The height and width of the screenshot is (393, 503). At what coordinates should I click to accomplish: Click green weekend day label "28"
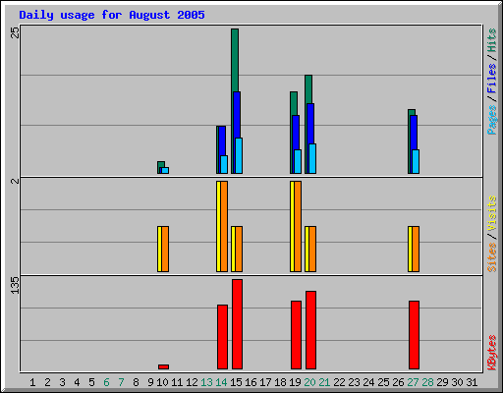(427, 382)
